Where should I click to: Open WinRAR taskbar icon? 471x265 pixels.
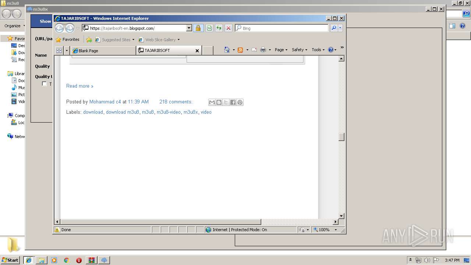click(91, 260)
